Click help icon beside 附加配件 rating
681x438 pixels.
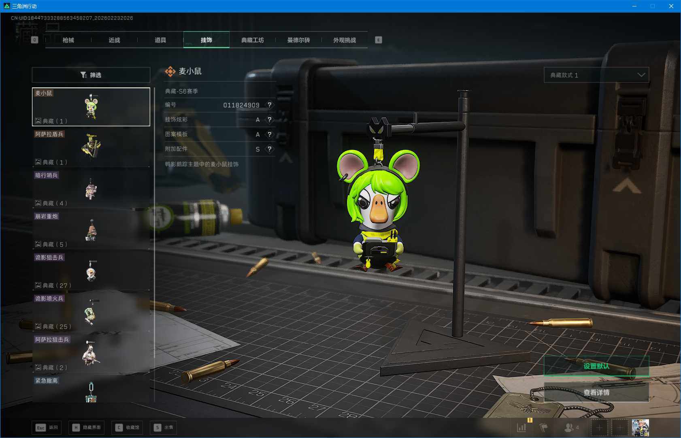click(x=269, y=149)
